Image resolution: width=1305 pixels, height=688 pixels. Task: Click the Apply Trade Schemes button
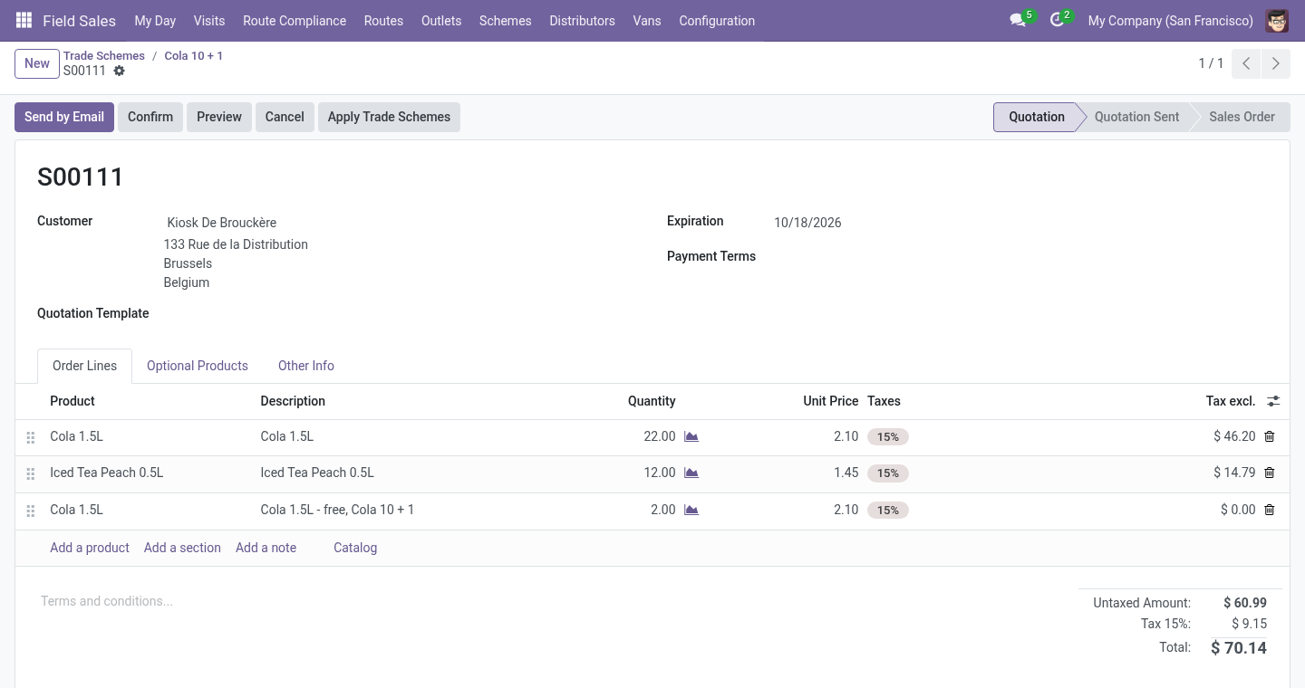[x=389, y=117]
